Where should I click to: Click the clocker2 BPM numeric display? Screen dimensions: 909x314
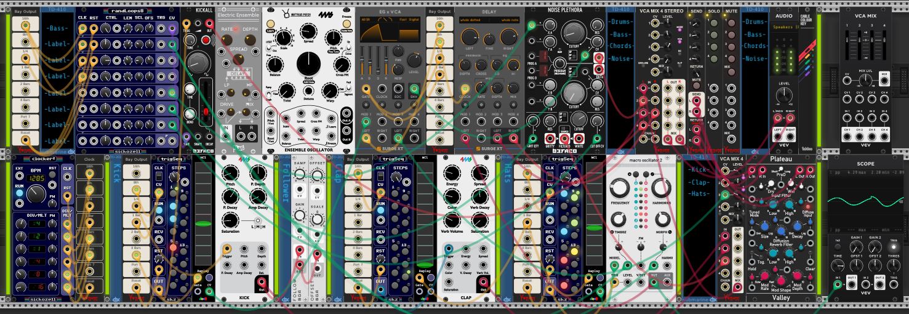[x=36, y=177]
